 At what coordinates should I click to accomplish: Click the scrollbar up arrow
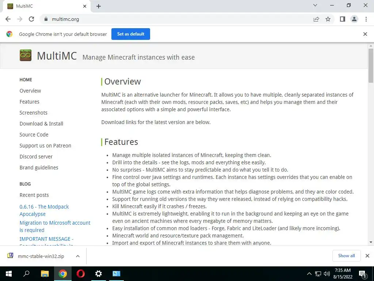pos(371,46)
